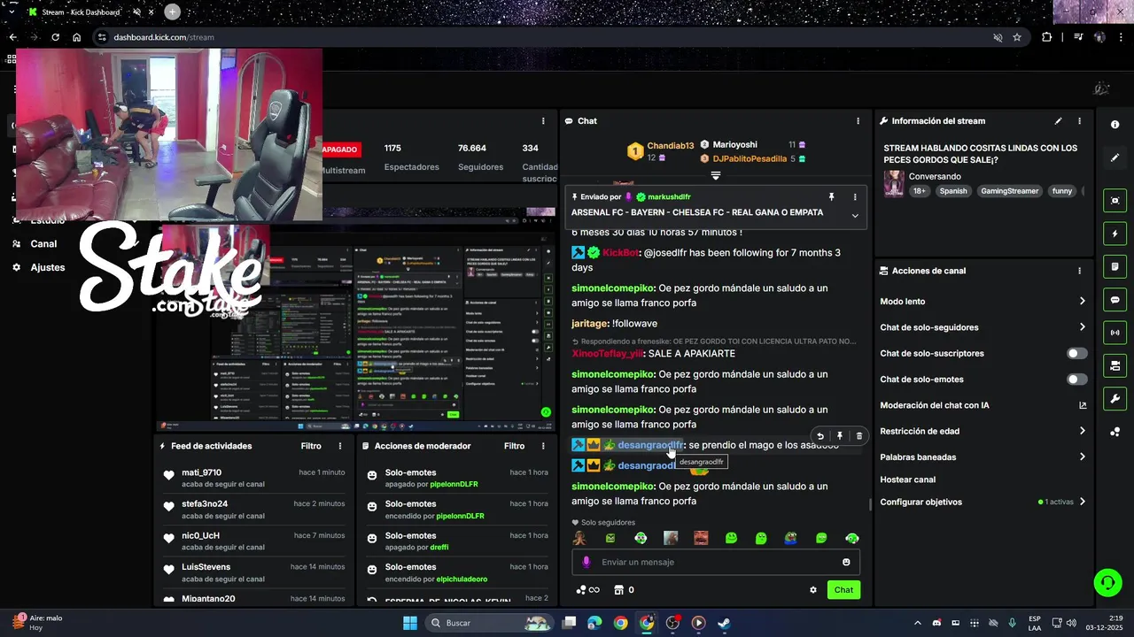The image size is (1134, 637).
Task: Open Steam from the taskbar
Action: point(724,623)
